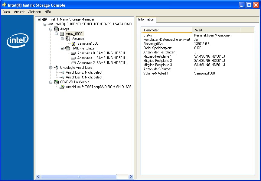Click the Arrays database icon
The image size is (261, 181).
click(x=56, y=29)
